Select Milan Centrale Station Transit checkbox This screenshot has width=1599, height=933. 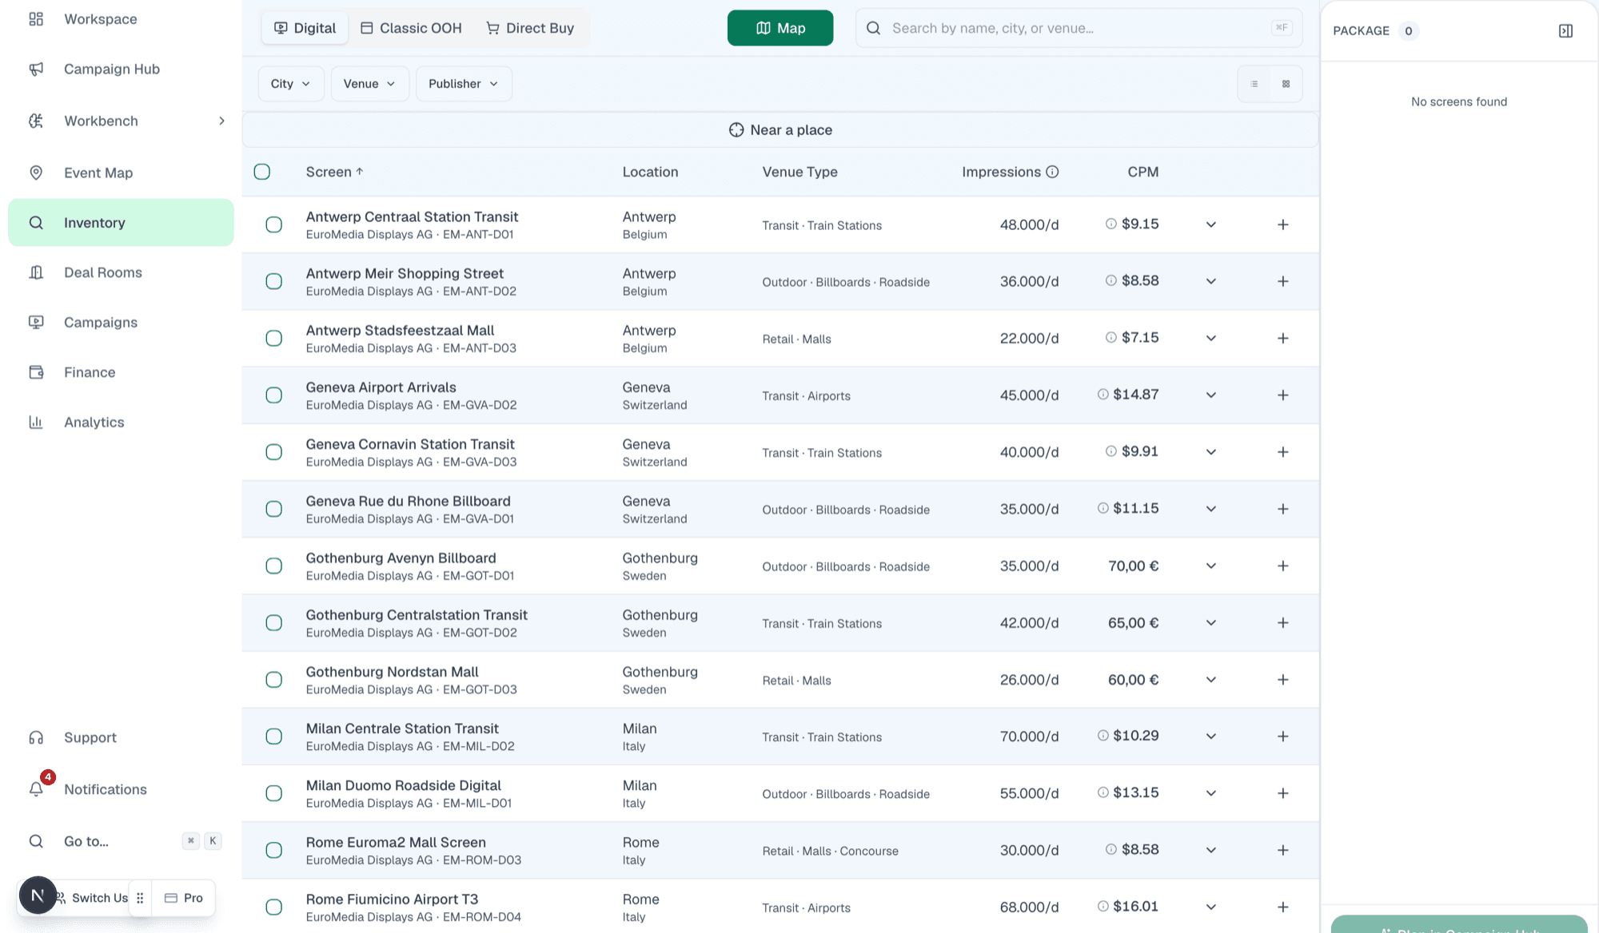pos(274,736)
